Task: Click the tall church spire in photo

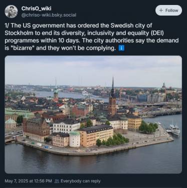Action: (113, 96)
